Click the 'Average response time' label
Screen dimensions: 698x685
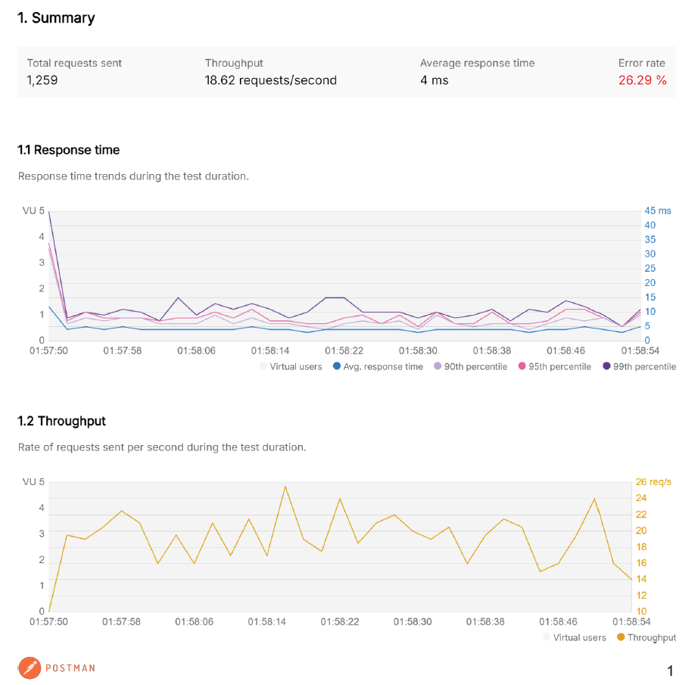click(477, 64)
